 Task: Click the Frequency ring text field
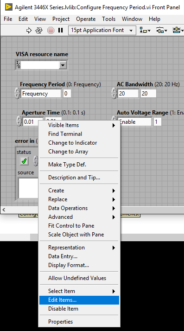(x=41, y=94)
